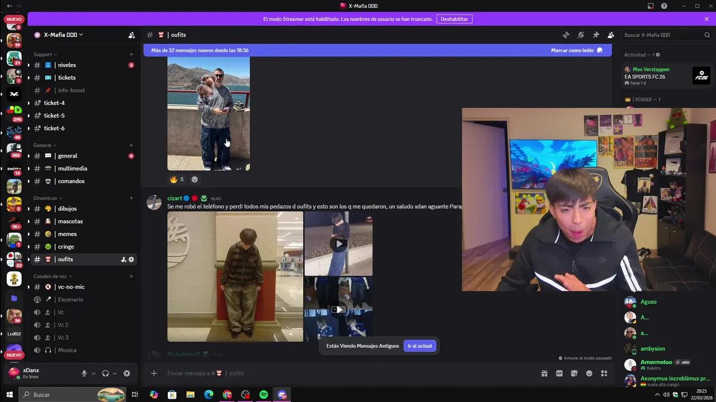Open cizart username on the message
Viewport: 716px width, 402px height.
175,198
